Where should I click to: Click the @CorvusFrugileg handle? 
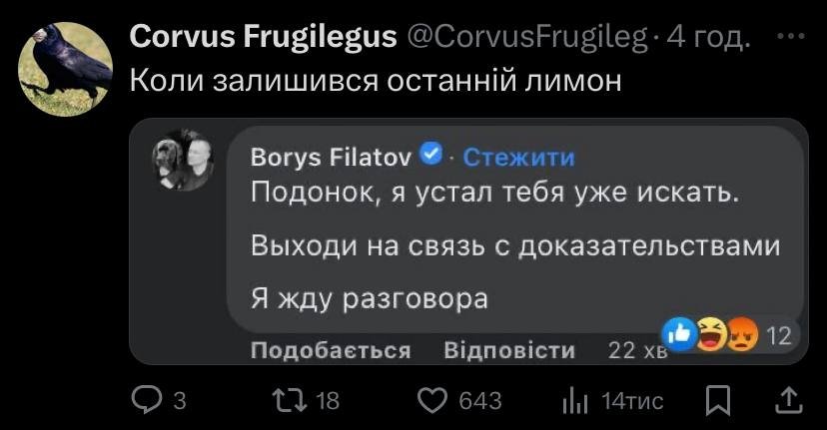[x=524, y=37]
